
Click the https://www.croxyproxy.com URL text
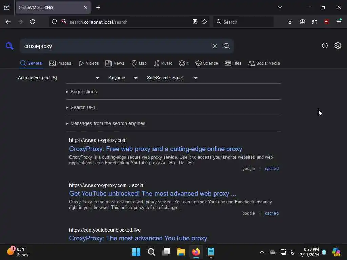[x=98, y=140]
